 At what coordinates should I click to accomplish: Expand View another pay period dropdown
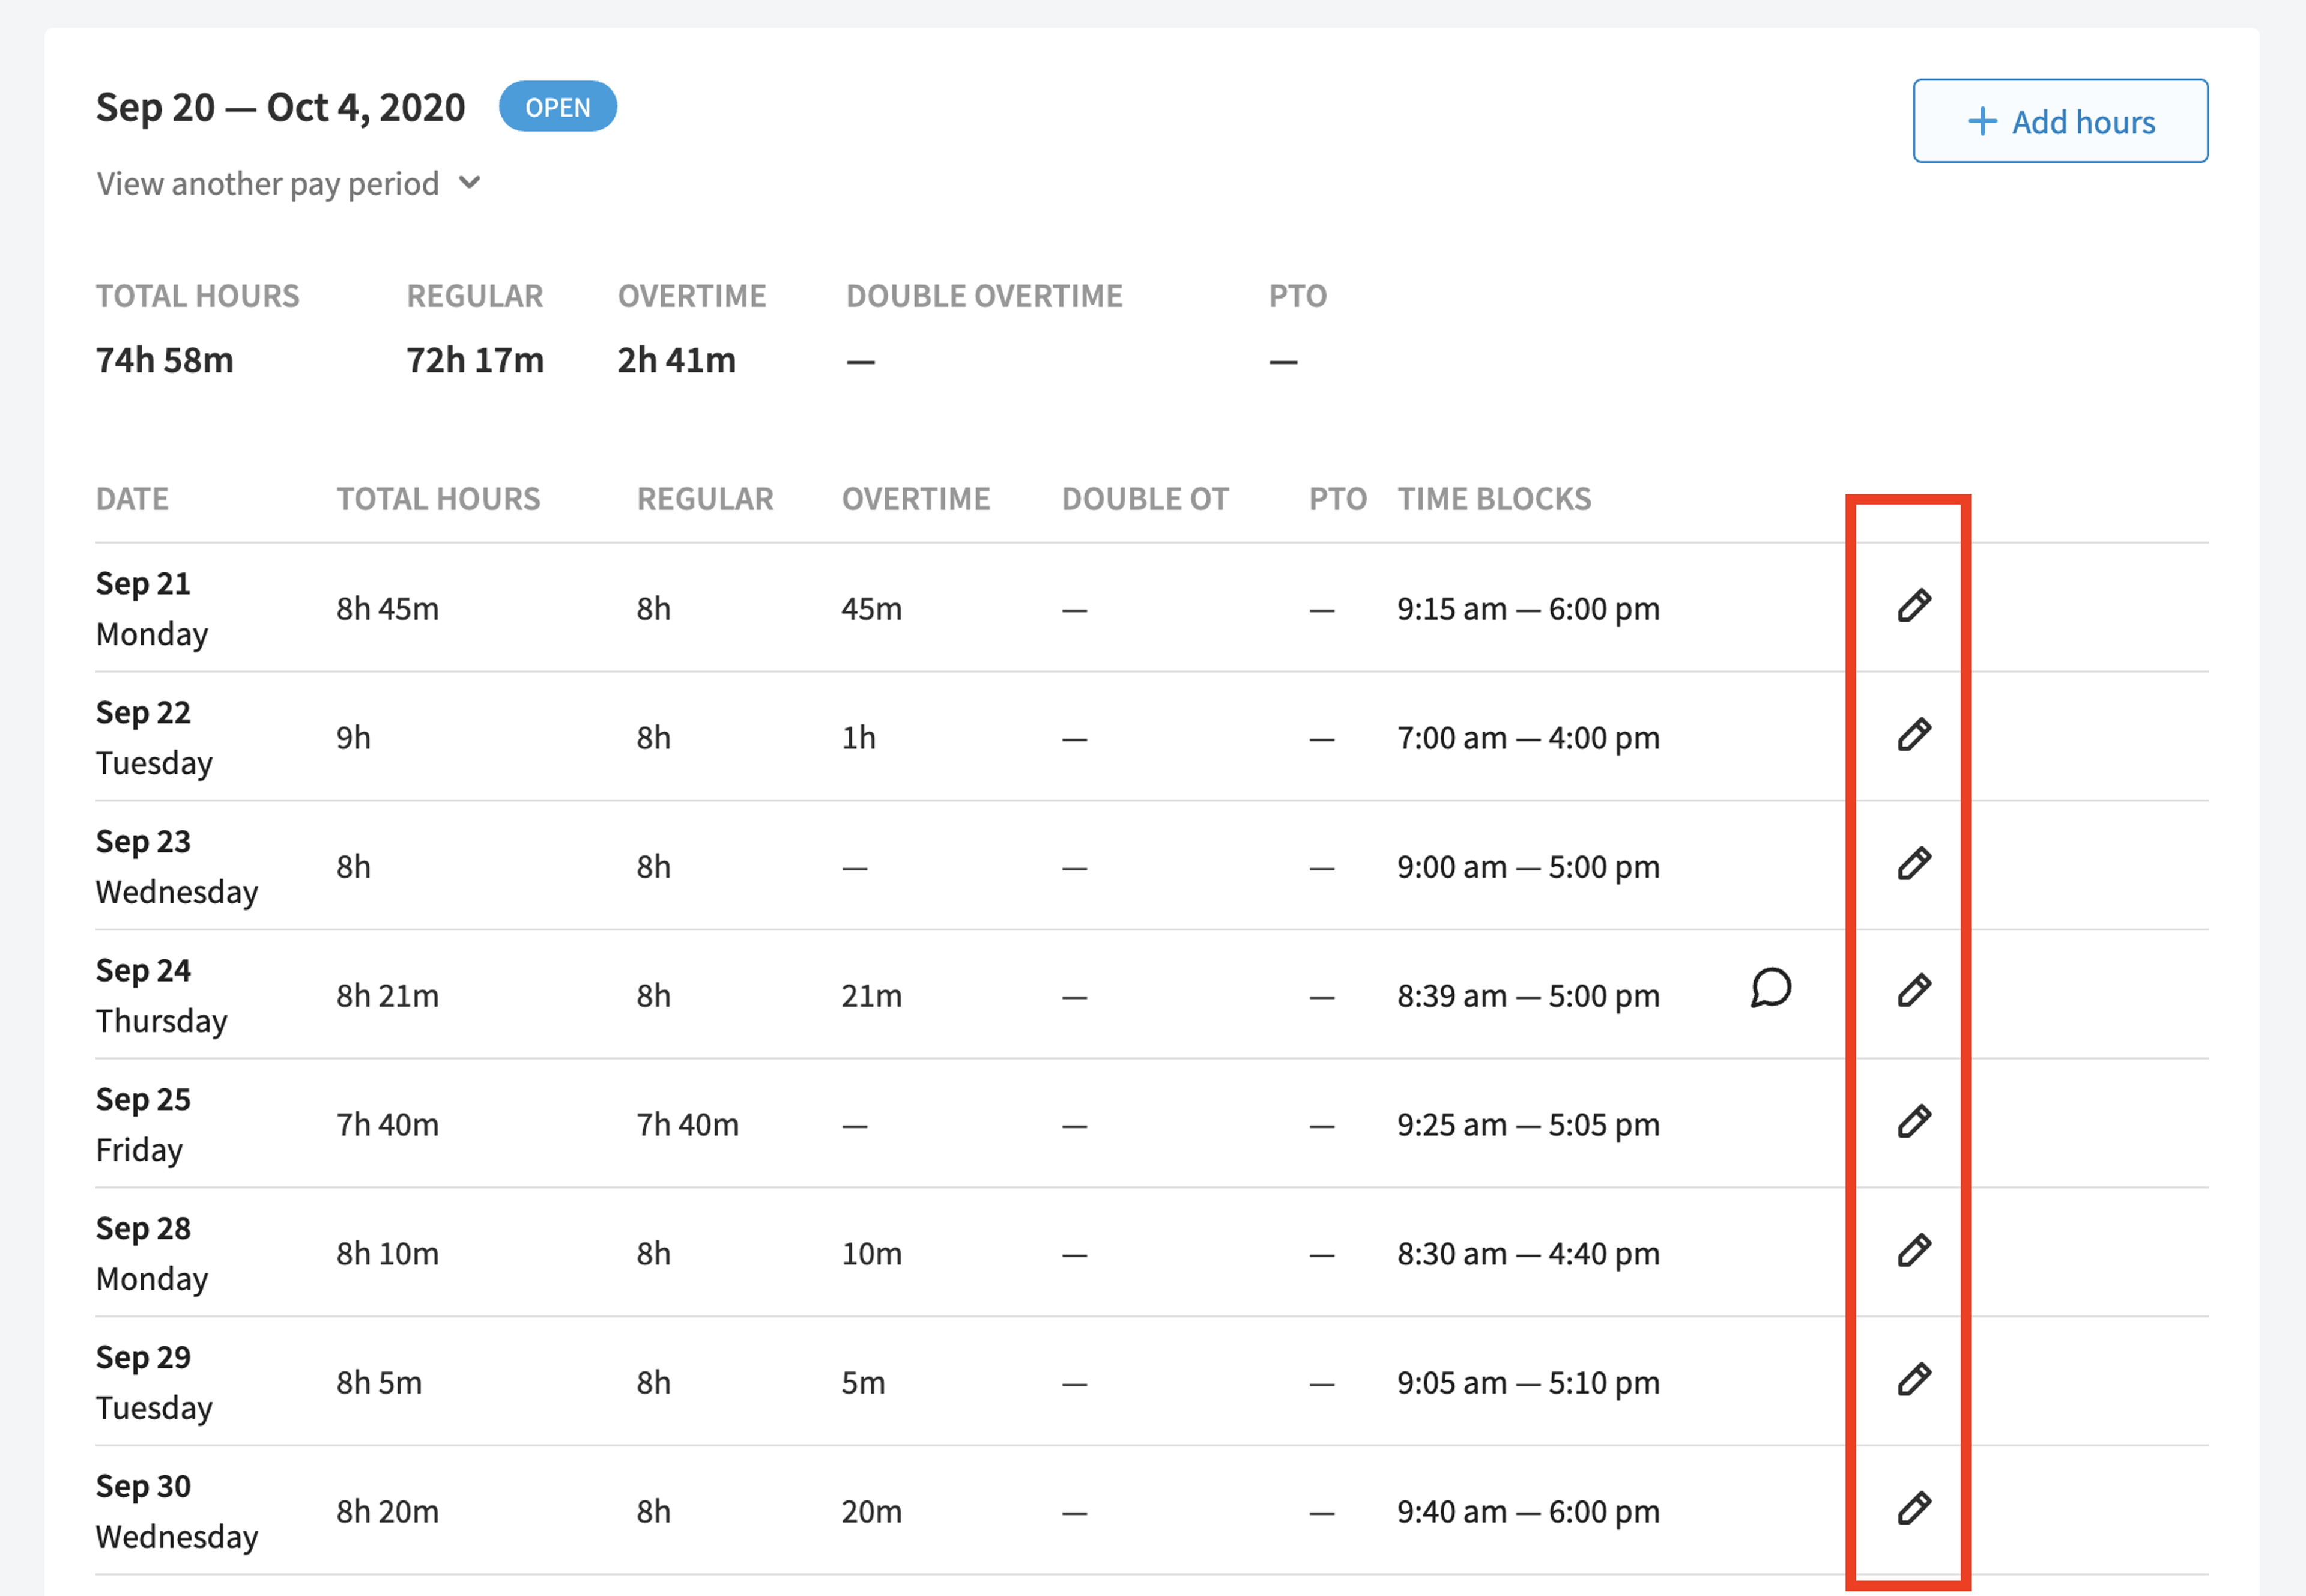coord(289,184)
